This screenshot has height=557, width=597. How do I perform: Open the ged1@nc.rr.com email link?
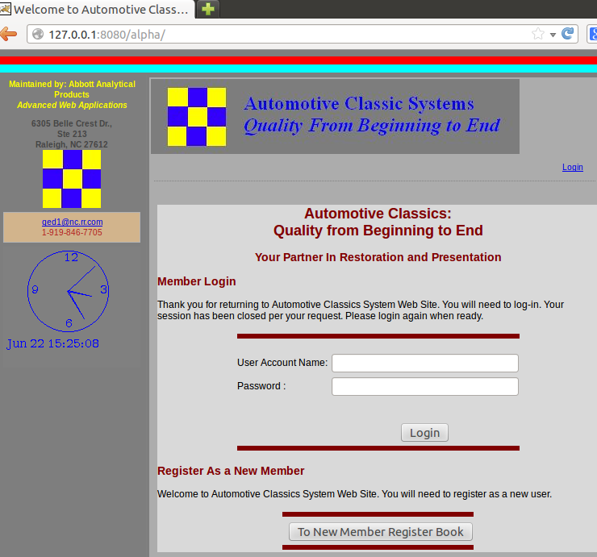coord(72,222)
